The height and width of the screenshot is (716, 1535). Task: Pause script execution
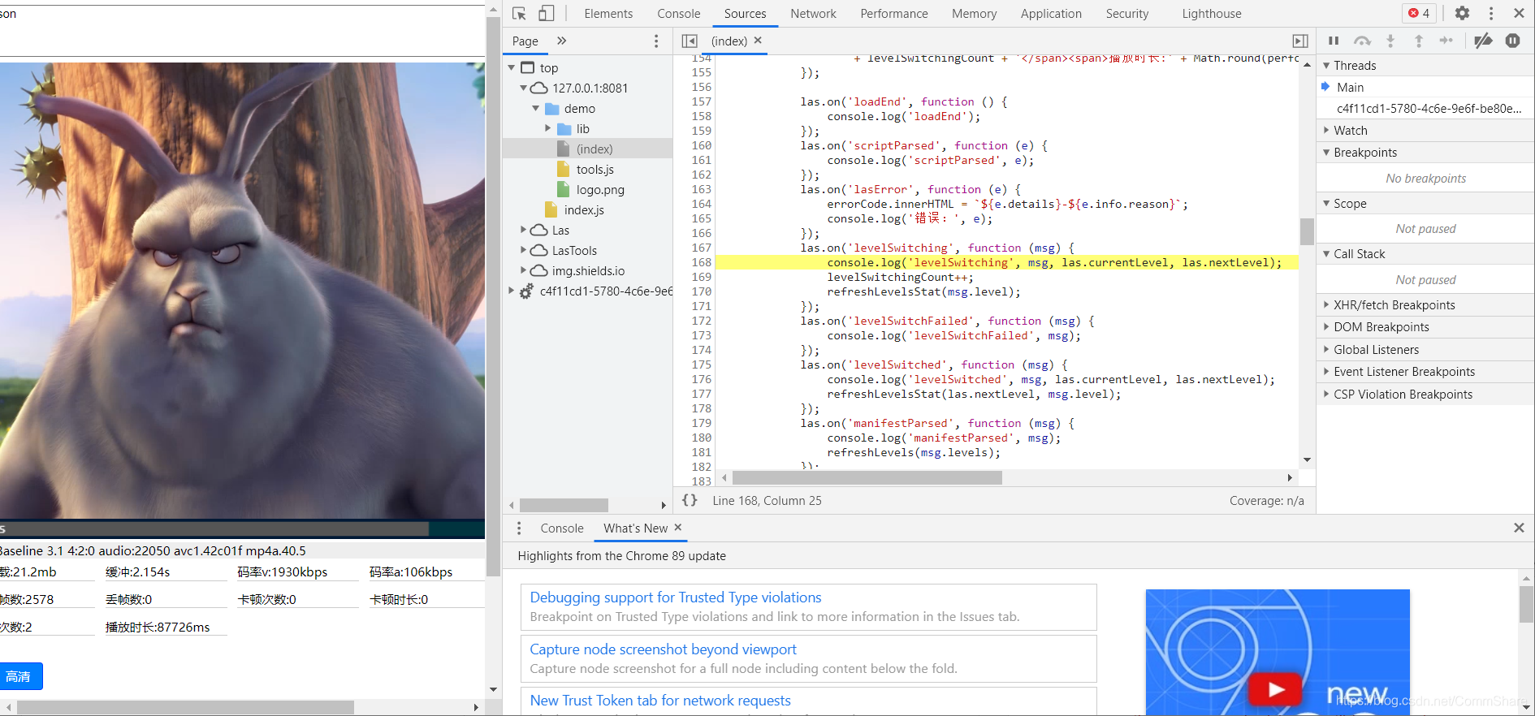(x=1334, y=41)
